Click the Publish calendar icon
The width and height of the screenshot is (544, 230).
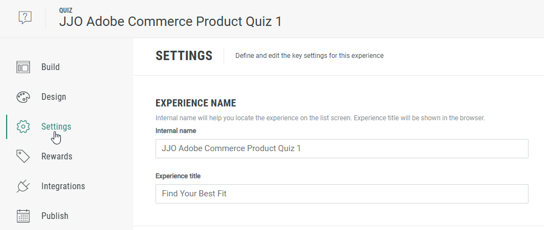(x=23, y=216)
